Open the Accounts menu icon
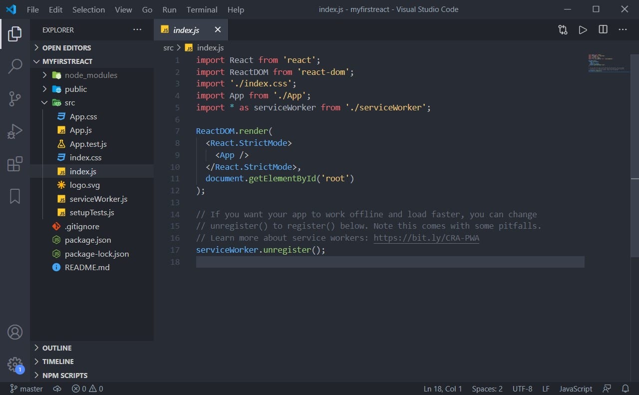 click(x=15, y=332)
